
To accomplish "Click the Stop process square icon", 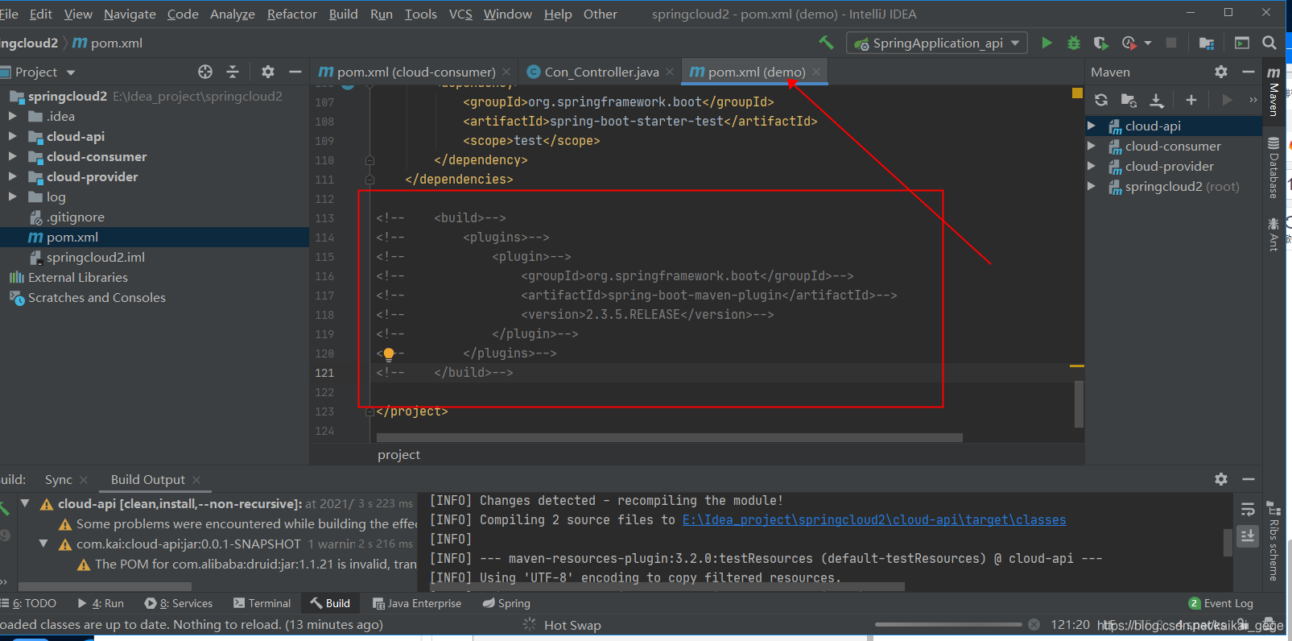I will pyautogui.click(x=1171, y=43).
